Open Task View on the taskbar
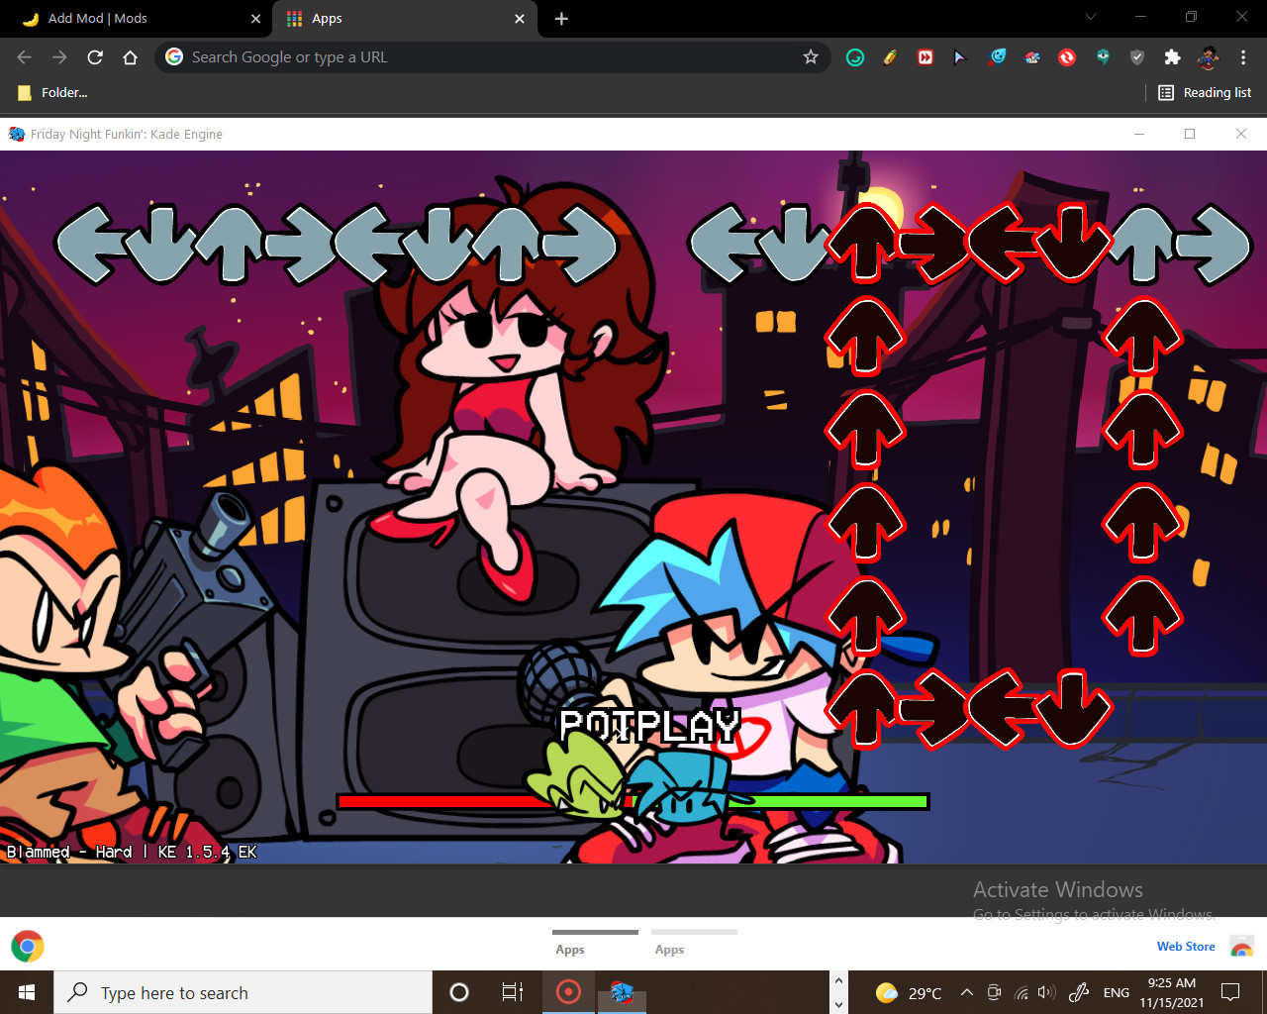 [x=513, y=992]
